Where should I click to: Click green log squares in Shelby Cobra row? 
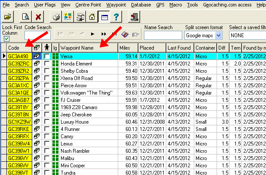pos(55,71)
